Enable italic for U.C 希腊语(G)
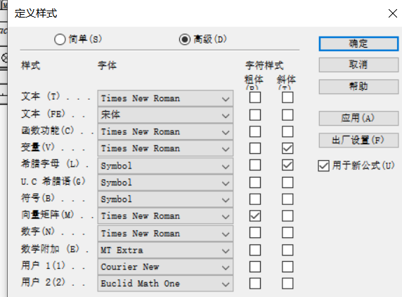Viewport: 402px width, 297px height. (287, 183)
